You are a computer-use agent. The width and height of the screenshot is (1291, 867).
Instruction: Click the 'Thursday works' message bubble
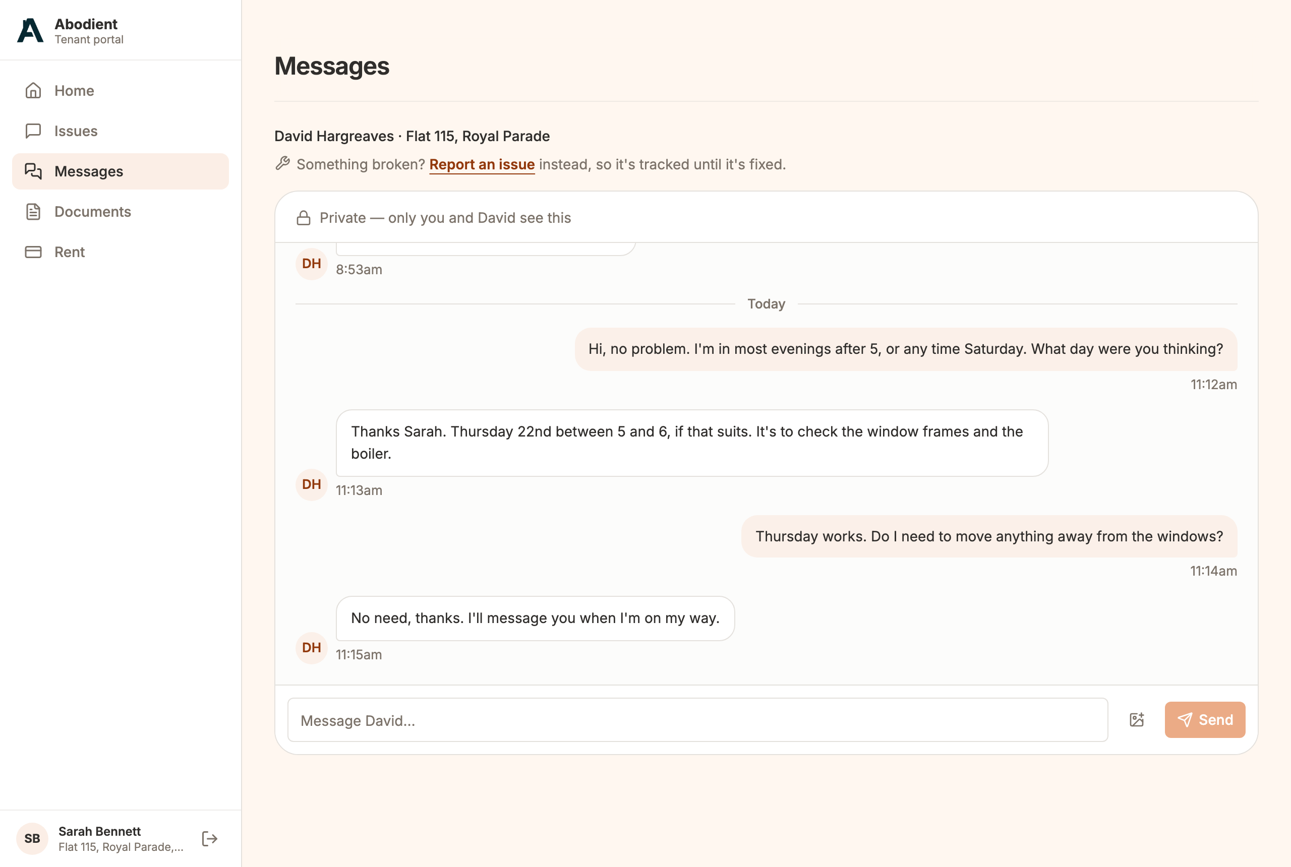pos(989,536)
